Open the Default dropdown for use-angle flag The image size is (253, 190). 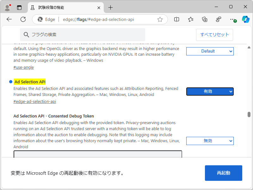tap(210, 51)
